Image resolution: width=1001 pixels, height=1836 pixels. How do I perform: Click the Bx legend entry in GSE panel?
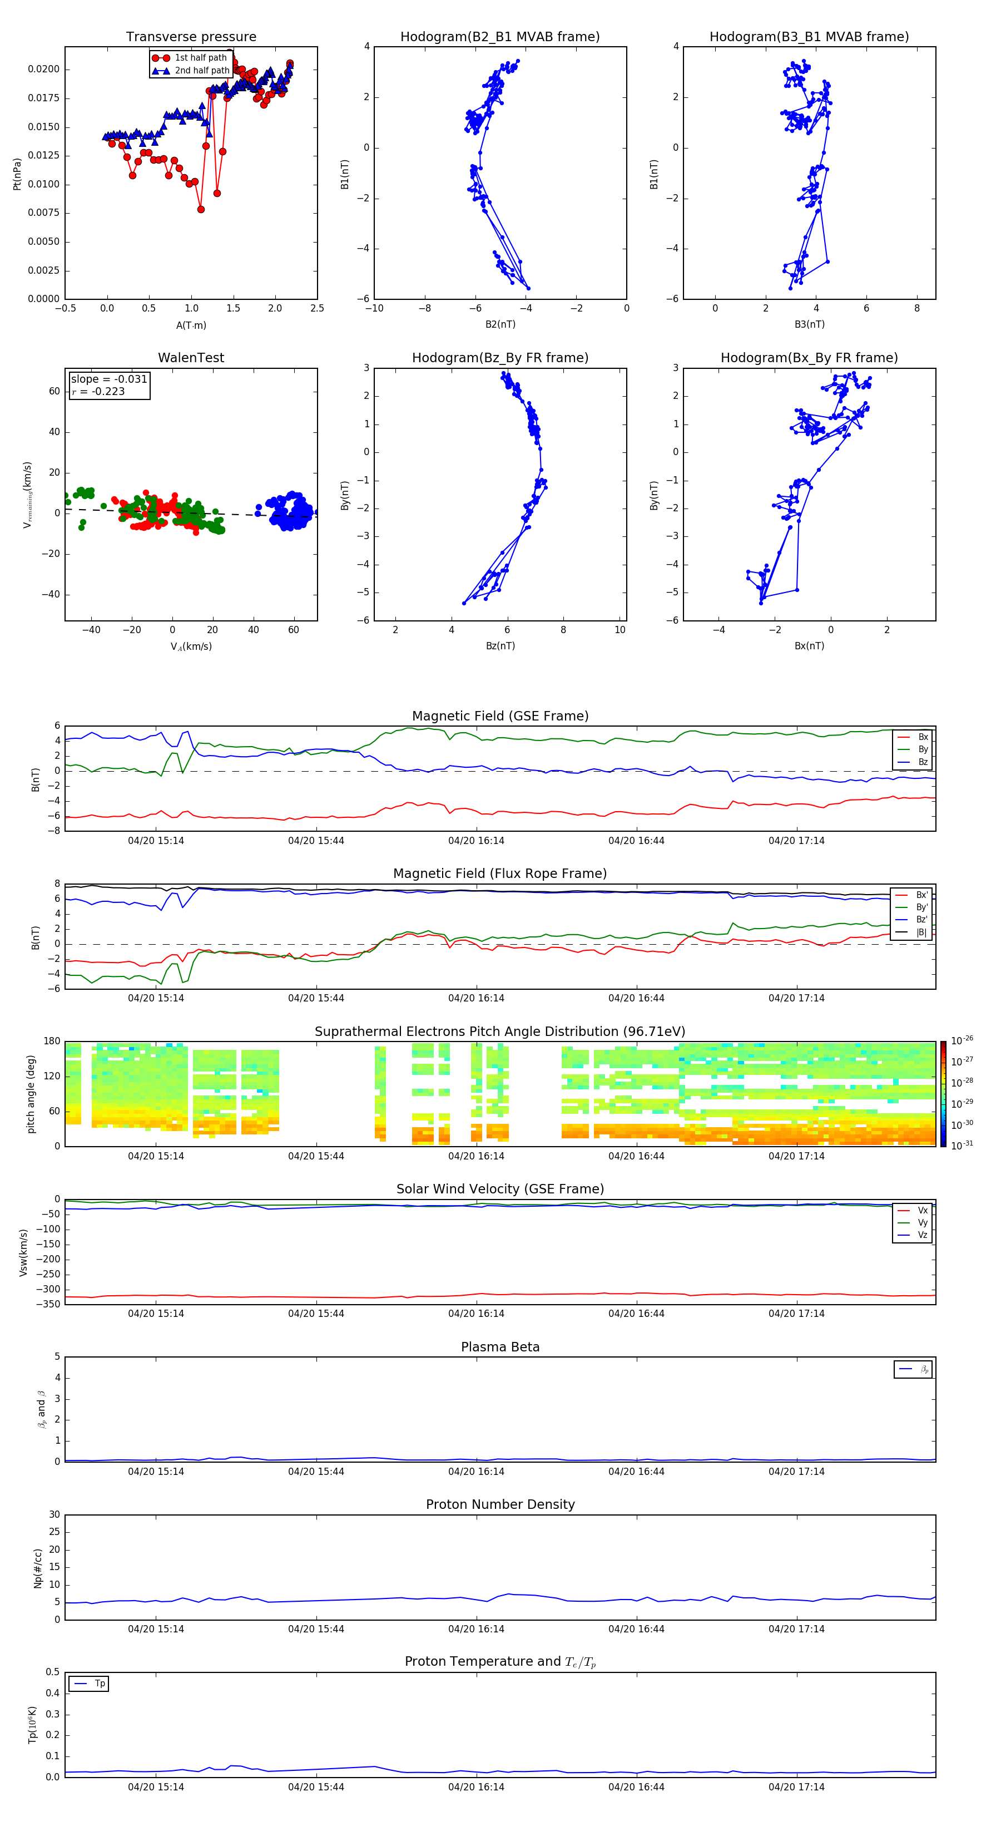point(913,737)
